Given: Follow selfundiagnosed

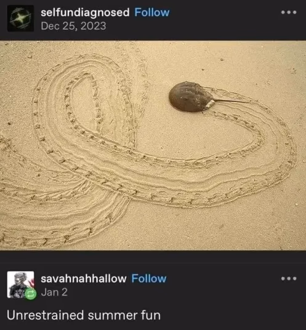Looking at the screenshot, I should [x=152, y=12].
